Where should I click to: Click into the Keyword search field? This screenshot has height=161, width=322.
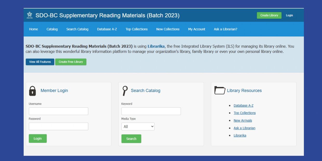tap(151, 111)
